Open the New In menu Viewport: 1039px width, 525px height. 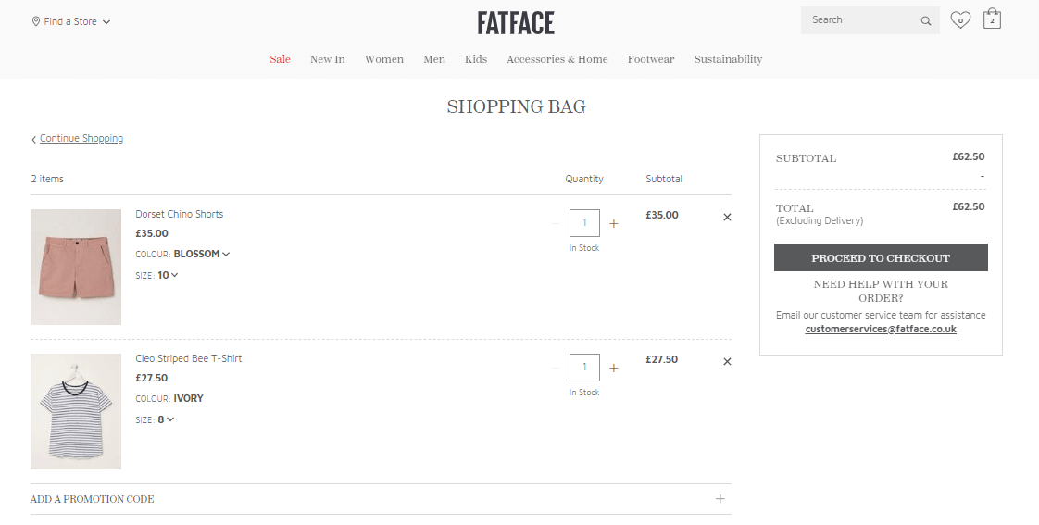pos(327,59)
